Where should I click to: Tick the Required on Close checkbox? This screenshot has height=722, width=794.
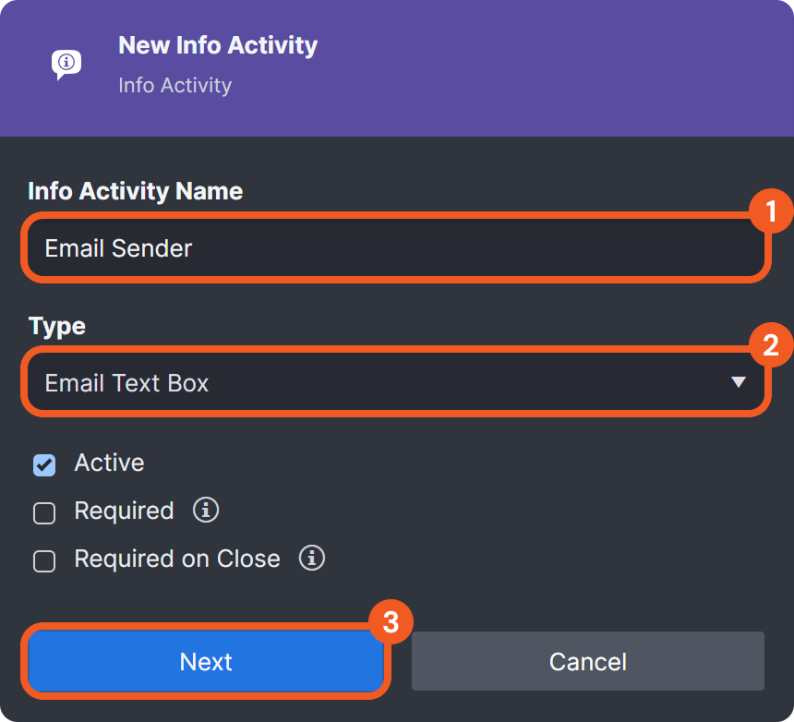(x=44, y=560)
